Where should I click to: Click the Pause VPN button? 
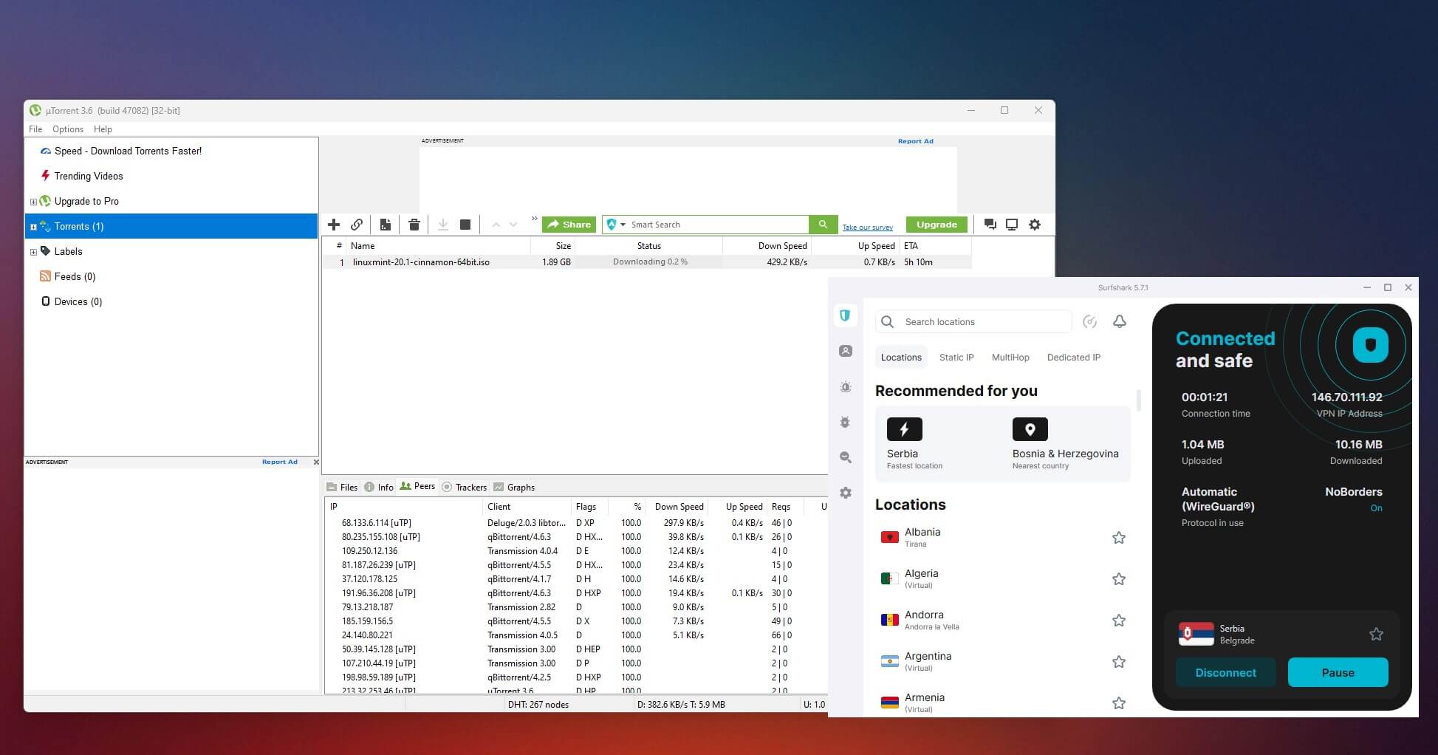tap(1338, 672)
